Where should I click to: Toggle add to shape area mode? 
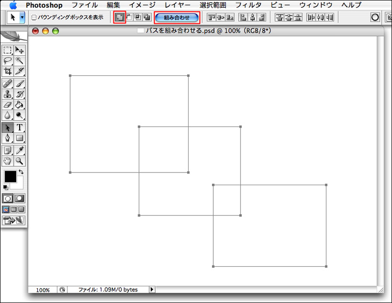point(120,17)
